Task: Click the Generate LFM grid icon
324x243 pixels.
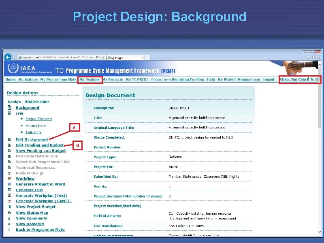Action: [9, 190]
